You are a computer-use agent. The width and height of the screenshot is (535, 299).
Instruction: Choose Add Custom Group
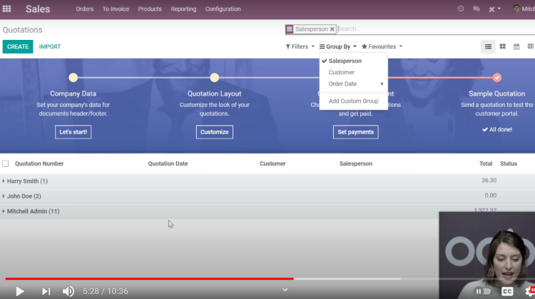(x=354, y=101)
